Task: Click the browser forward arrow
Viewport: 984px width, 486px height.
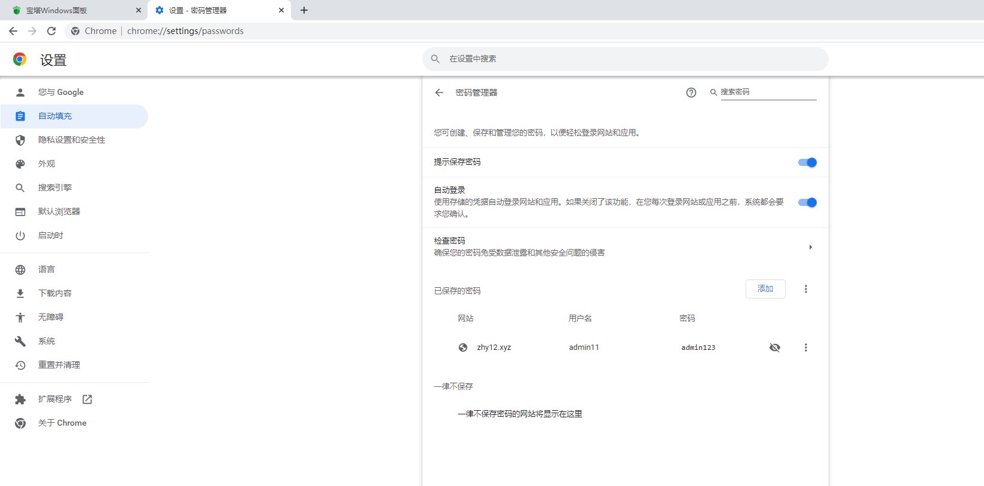Action: (x=32, y=31)
